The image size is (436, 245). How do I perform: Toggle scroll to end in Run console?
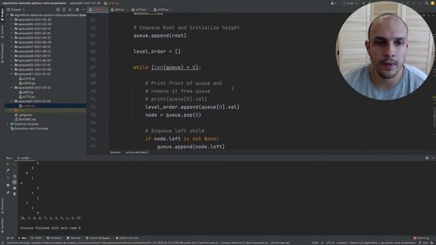pyautogui.click(x=14, y=182)
